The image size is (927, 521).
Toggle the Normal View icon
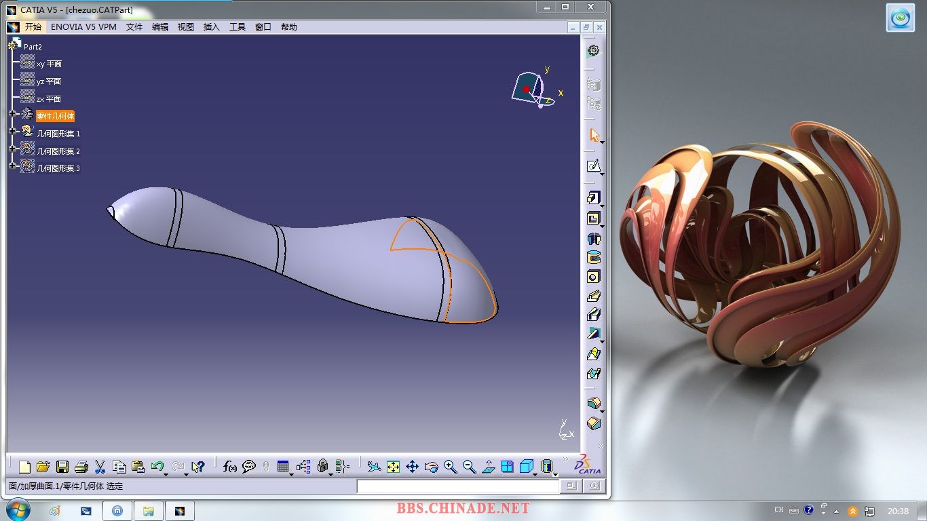[x=488, y=467]
